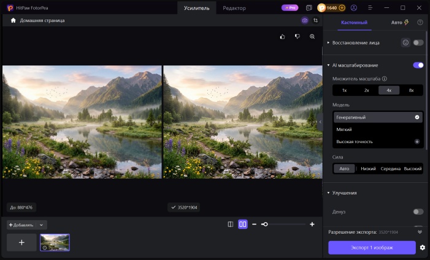430x260 pixels.
Task: Switch to side-by-side compare view icon
Action: coord(243,225)
